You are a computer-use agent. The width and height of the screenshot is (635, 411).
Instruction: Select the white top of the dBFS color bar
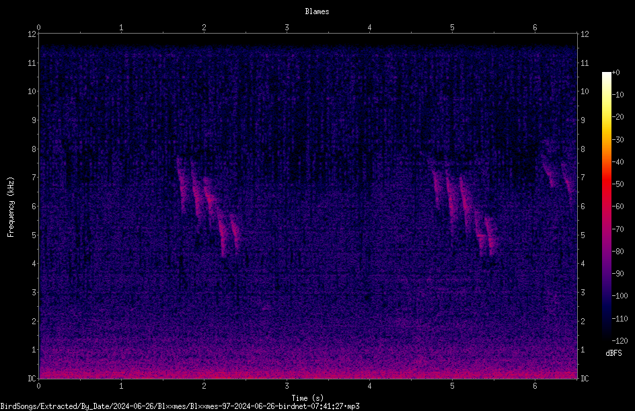click(606, 76)
